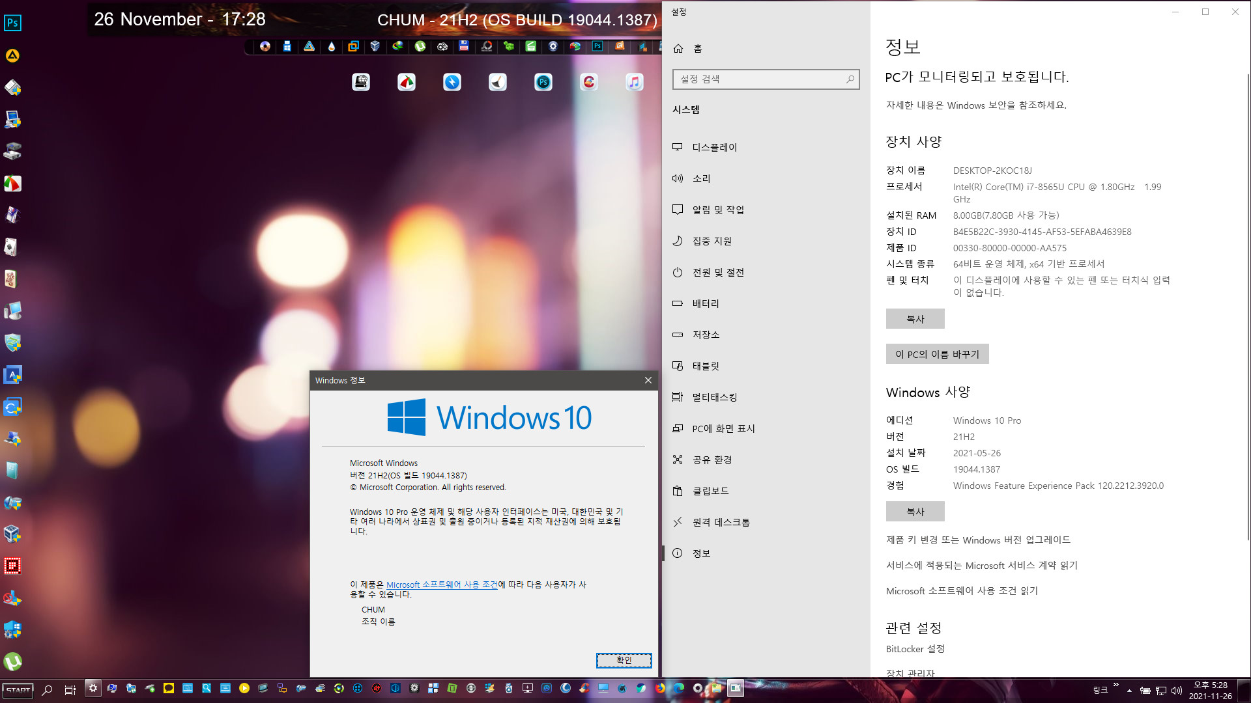The height and width of the screenshot is (703, 1251).
Task: Open the VirtualBox cube icon in left sidebar
Action: tap(12, 534)
